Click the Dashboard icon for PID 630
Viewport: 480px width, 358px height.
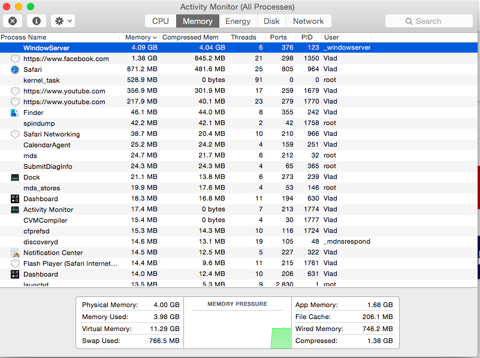click(x=15, y=199)
